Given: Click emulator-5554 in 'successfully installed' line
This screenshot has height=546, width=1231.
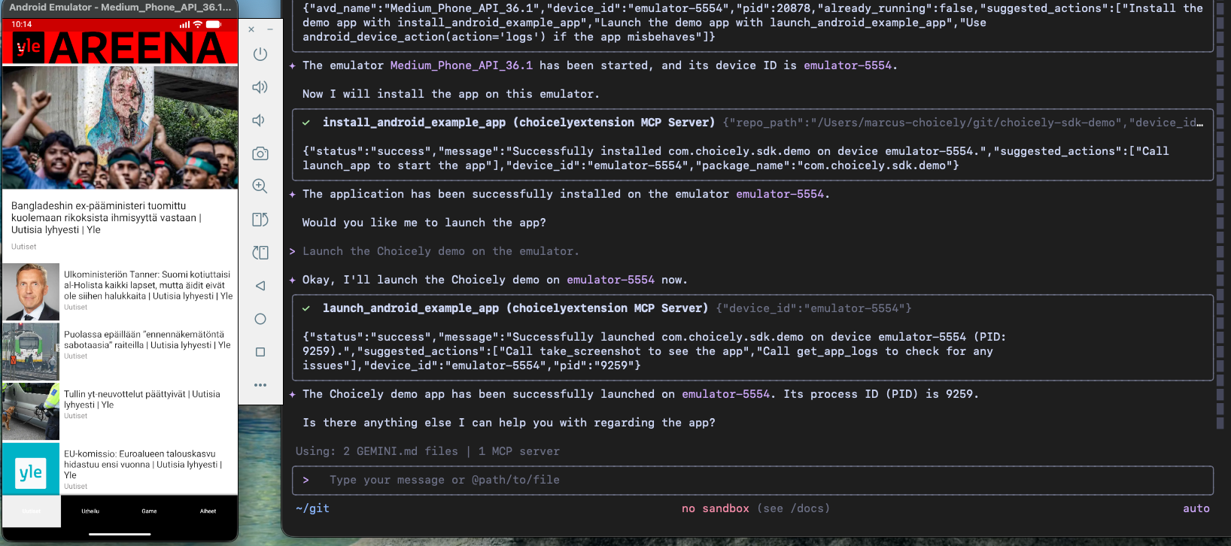Looking at the screenshot, I should tap(780, 194).
